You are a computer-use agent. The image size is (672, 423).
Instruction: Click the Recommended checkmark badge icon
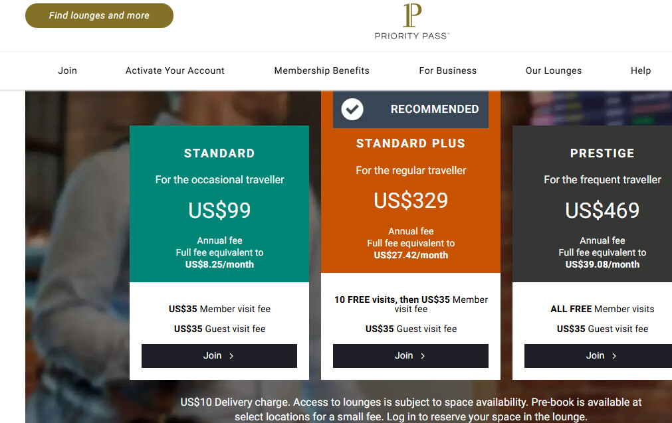coord(352,109)
